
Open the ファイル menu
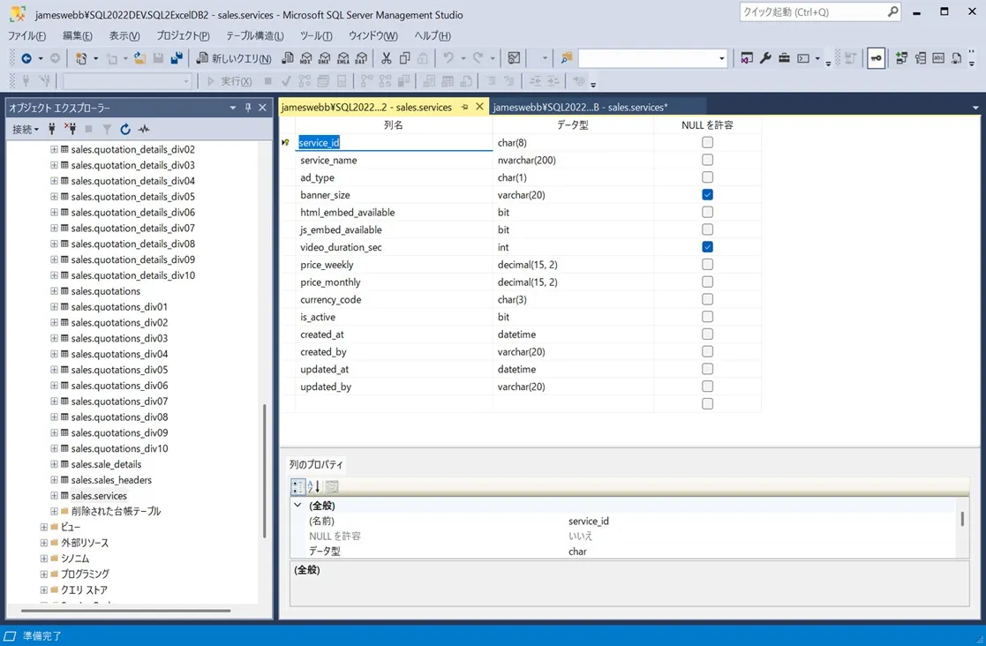click(x=26, y=36)
